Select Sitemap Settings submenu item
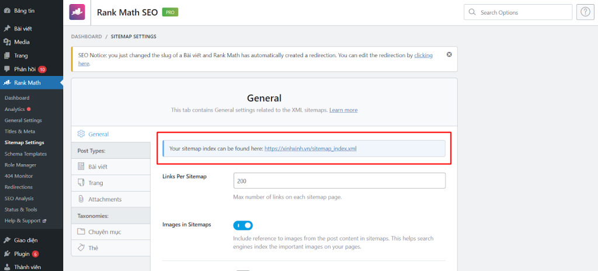Image resolution: width=598 pixels, height=271 pixels. [x=25, y=143]
